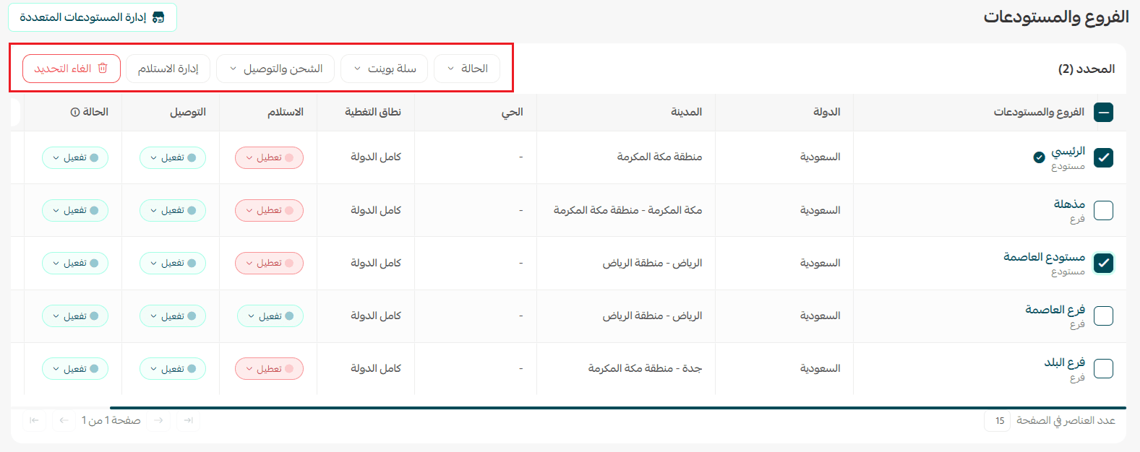Open الاستلام dropdown for مذهلة row

pos(269,210)
